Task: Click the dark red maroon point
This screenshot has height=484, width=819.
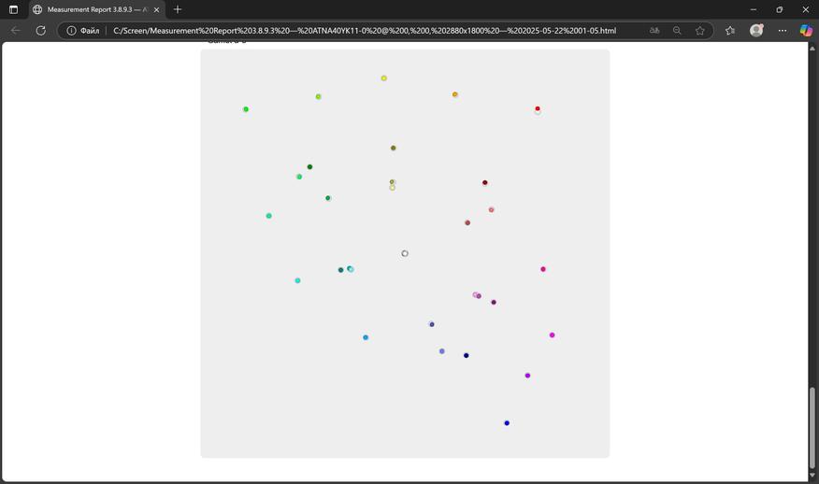Action: 484,183
